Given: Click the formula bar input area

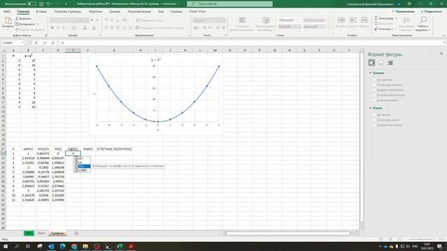Looking at the screenshot, I should tap(251, 43).
